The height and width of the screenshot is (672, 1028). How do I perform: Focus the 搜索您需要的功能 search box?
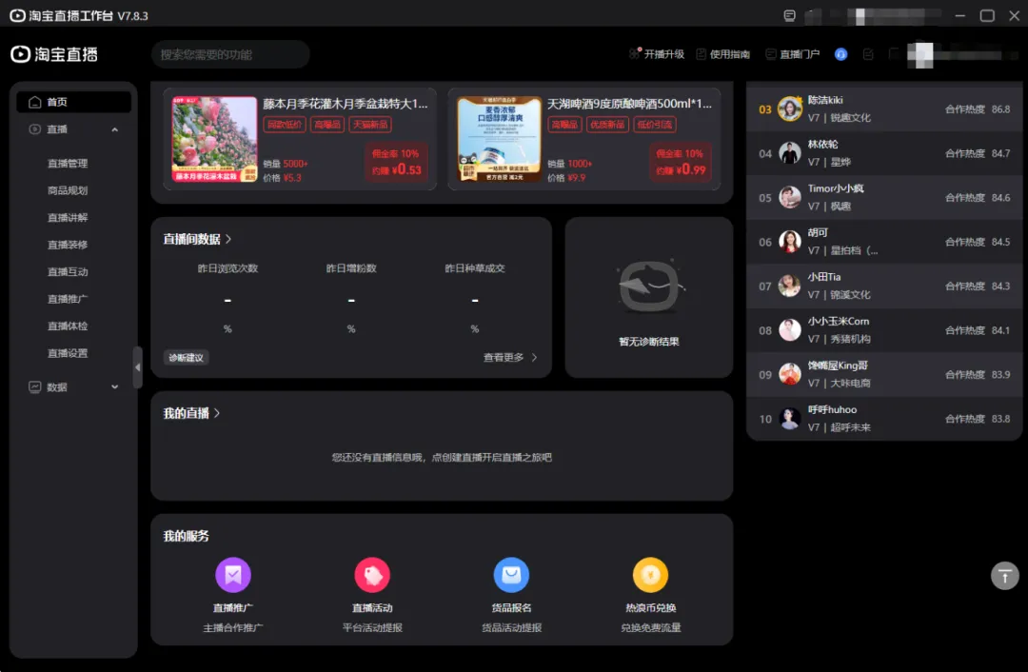coord(230,54)
